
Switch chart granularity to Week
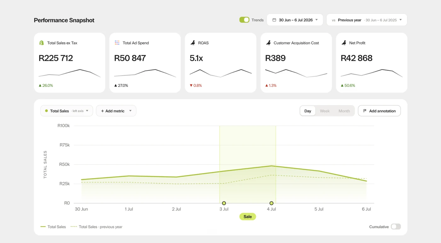pos(325,111)
